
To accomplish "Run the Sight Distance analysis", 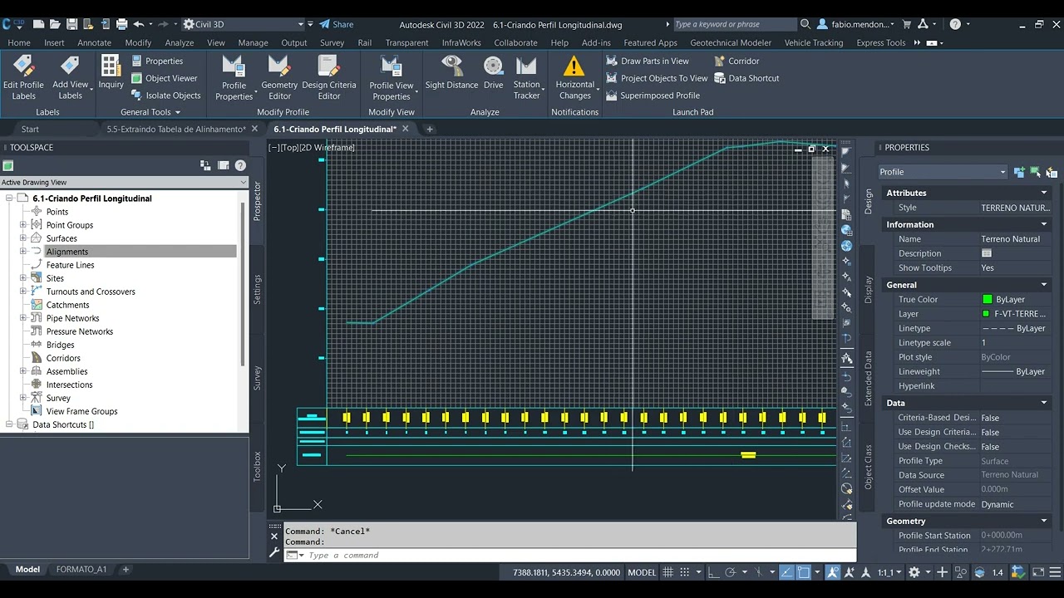I will tap(451, 73).
